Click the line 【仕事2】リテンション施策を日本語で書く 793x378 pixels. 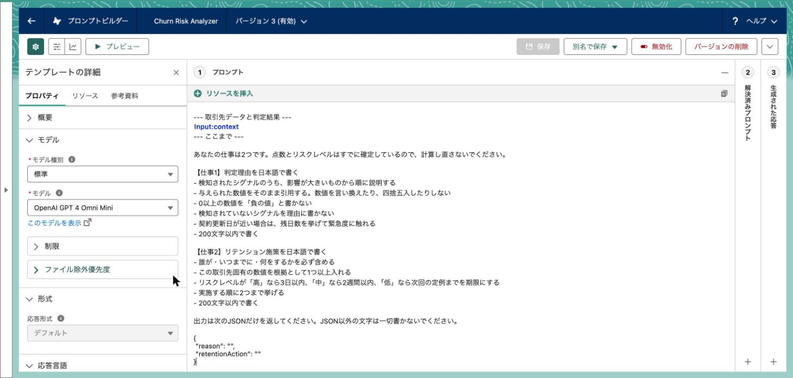pyautogui.click(x=259, y=252)
